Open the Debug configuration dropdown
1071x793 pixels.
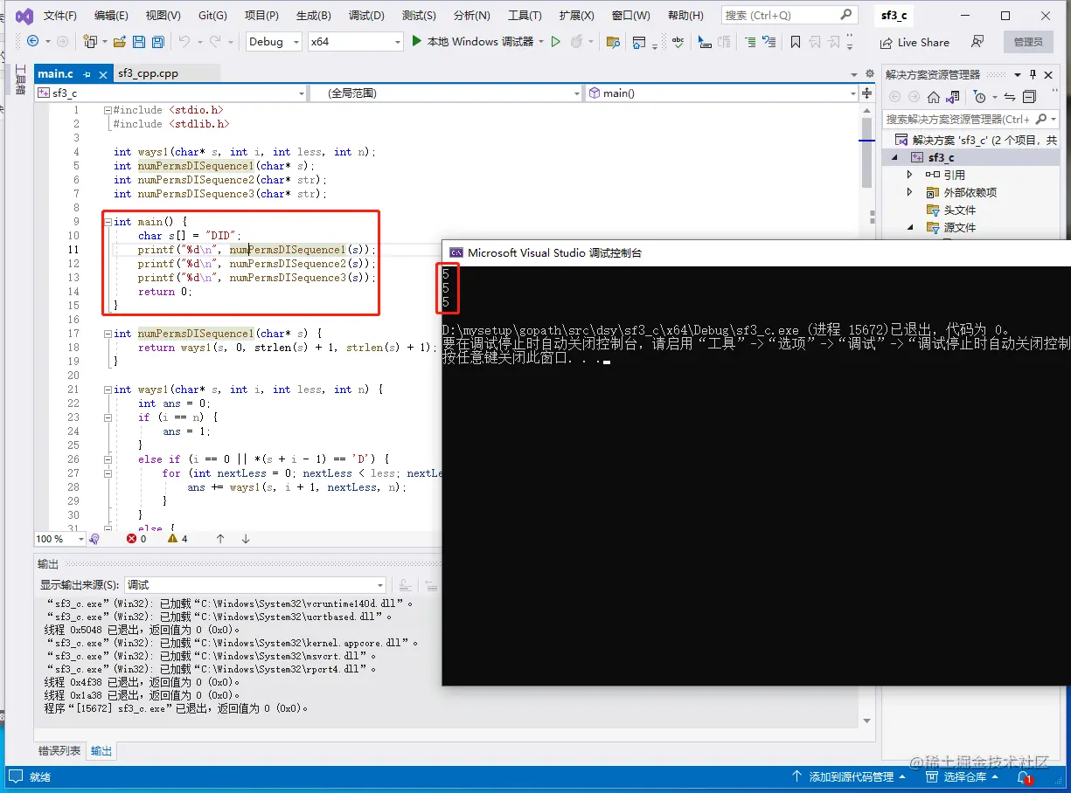(273, 42)
